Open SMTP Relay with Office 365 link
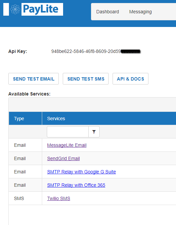This screenshot has width=176, height=225. coord(76,185)
